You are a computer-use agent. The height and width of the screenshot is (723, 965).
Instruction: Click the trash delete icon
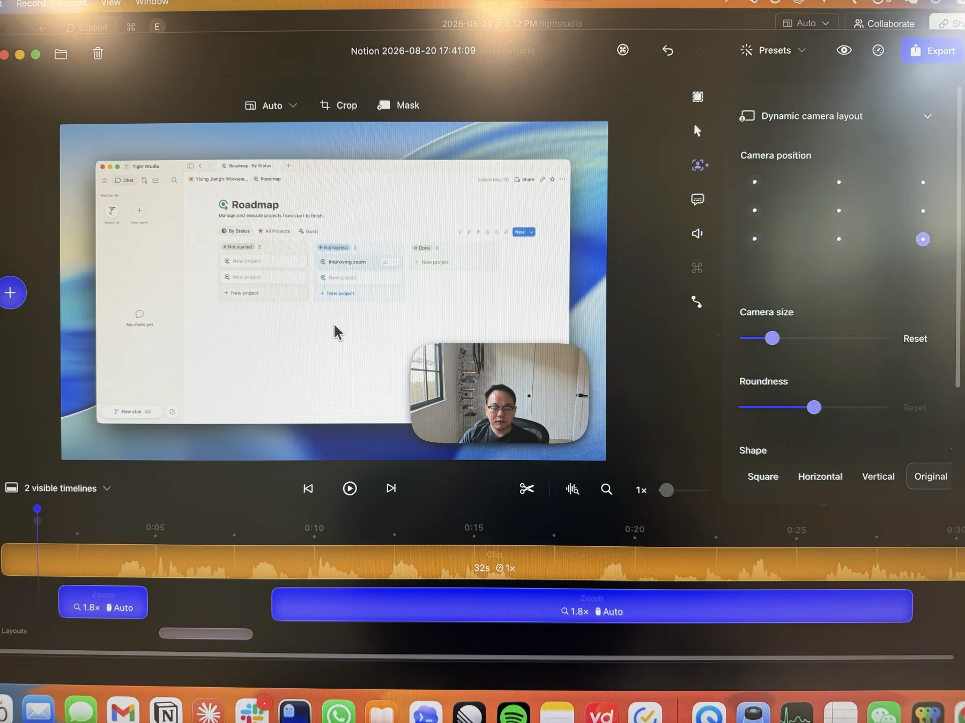click(98, 54)
